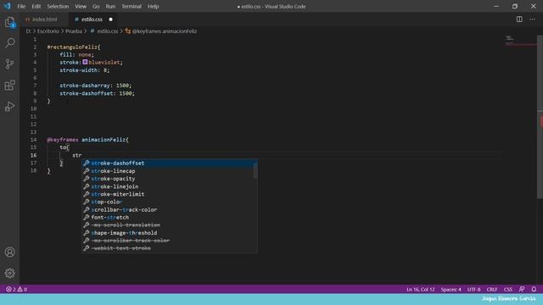Screen dimensions: 543x305
Task: Open the editor More Actions ellipsis
Action: (532, 19)
